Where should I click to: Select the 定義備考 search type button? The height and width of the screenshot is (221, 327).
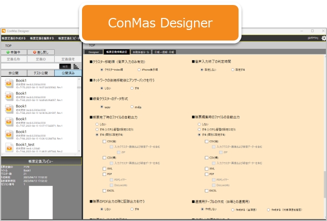click(x=68, y=59)
